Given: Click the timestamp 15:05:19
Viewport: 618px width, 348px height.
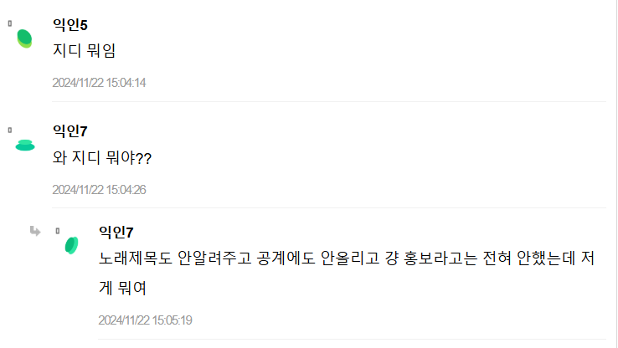Looking at the screenshot, I should (146, 320).
